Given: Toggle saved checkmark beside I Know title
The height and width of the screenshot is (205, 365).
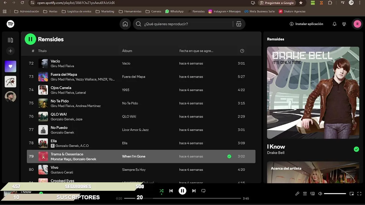Looking at the screenshot, I should [x=356, y=149].
